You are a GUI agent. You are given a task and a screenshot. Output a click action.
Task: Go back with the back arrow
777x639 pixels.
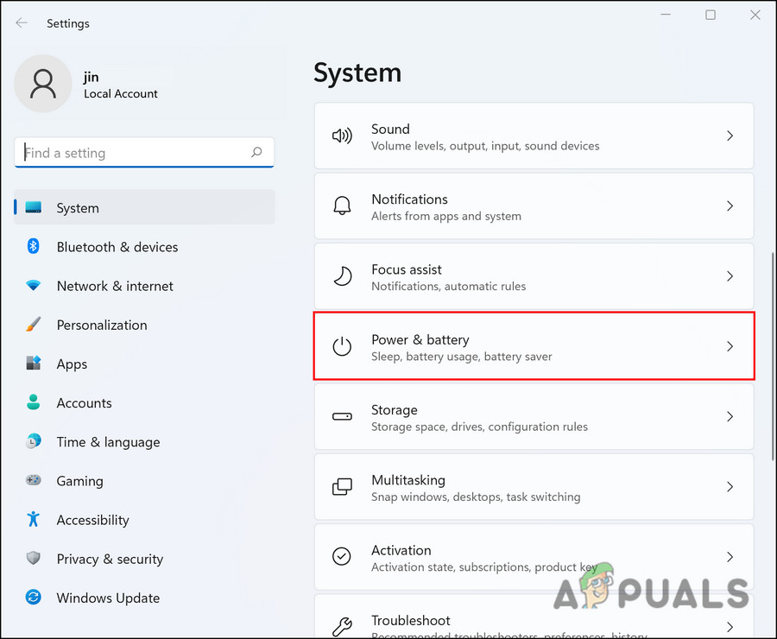[x=22, y=23]
